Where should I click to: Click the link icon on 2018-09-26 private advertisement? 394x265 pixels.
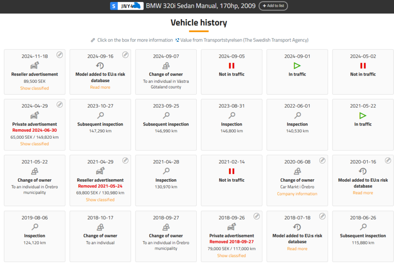(257, 216)
